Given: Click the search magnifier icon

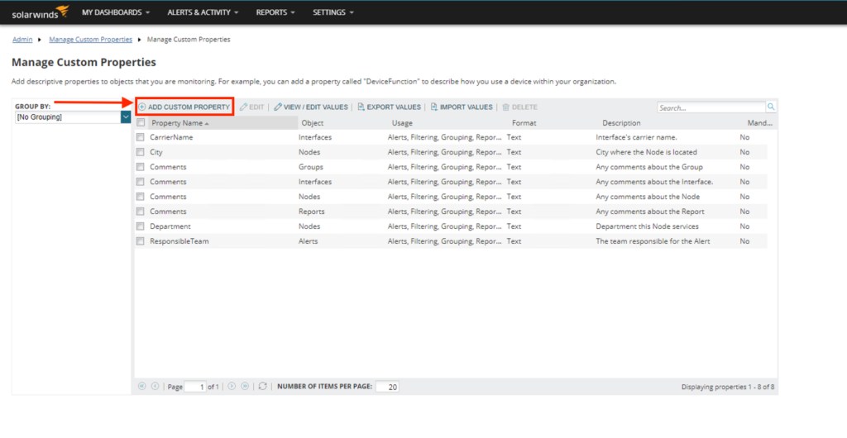Looking at the screenshot, I should point(771,107).
